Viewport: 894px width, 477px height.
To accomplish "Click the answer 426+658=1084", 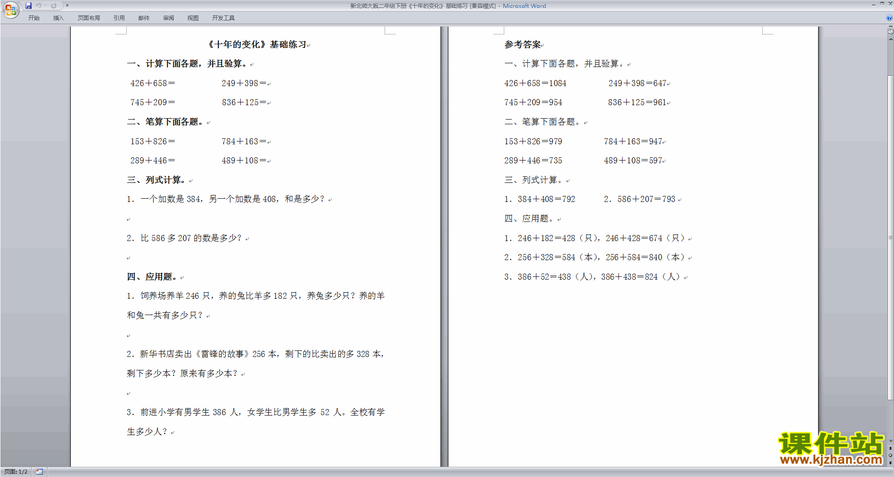I will pyautogui.click(x=535, y=83).
